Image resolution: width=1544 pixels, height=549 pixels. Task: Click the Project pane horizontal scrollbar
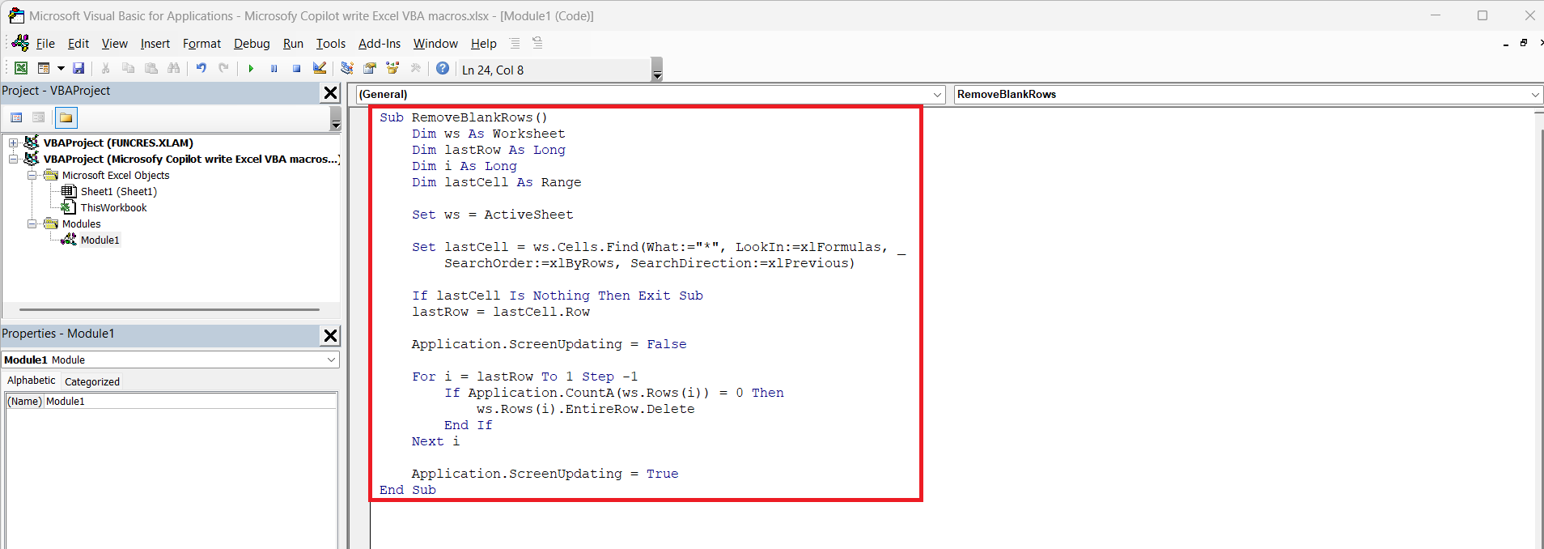point(169,309)
